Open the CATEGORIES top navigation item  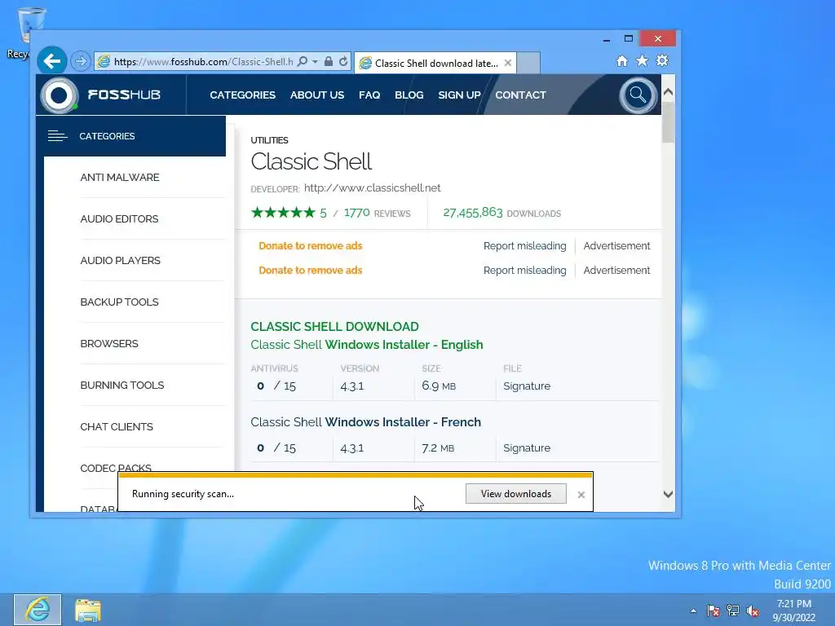pos(242,95)
